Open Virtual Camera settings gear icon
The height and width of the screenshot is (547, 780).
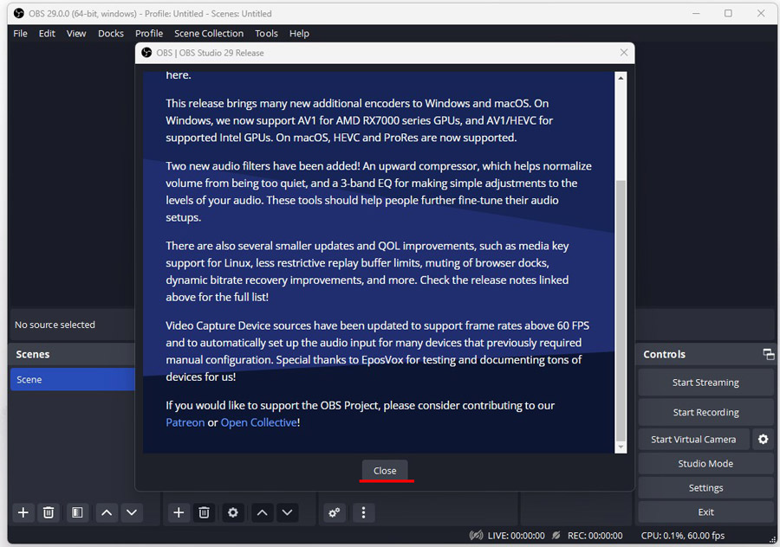tap(763, 439)
